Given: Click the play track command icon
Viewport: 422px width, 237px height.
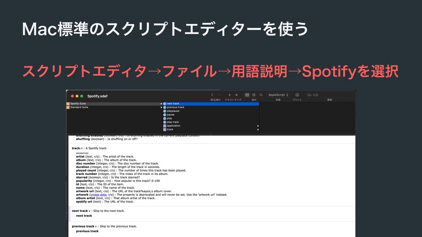Looking at the screenshot, I should tap(165, 122).
